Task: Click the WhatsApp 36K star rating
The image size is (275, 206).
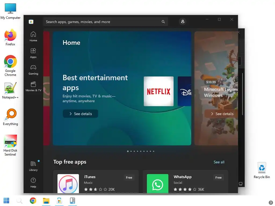Action: (x=189, y=189)
